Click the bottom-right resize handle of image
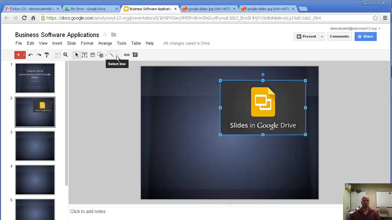 [x=305, y=134]
